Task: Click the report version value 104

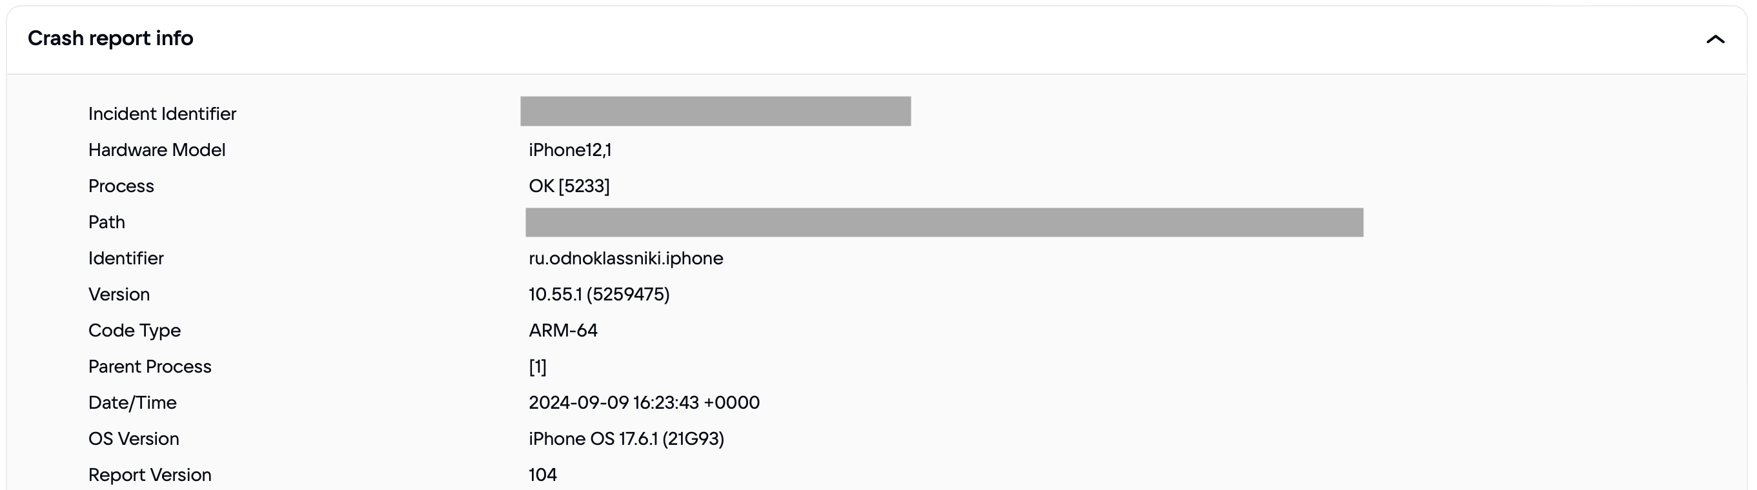Action: tap(543, 475)
